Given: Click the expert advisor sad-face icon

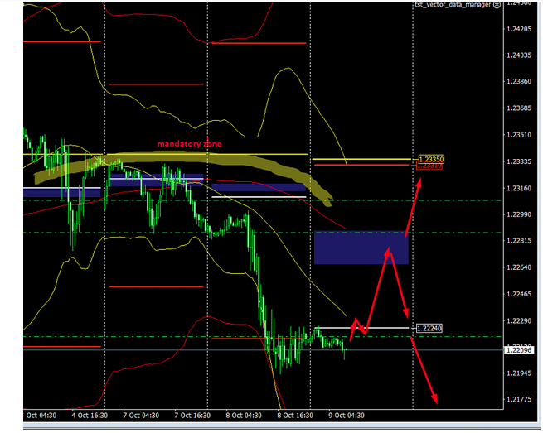Looking at the screenshot, I should pyautogui.click(x=497, y=5).
